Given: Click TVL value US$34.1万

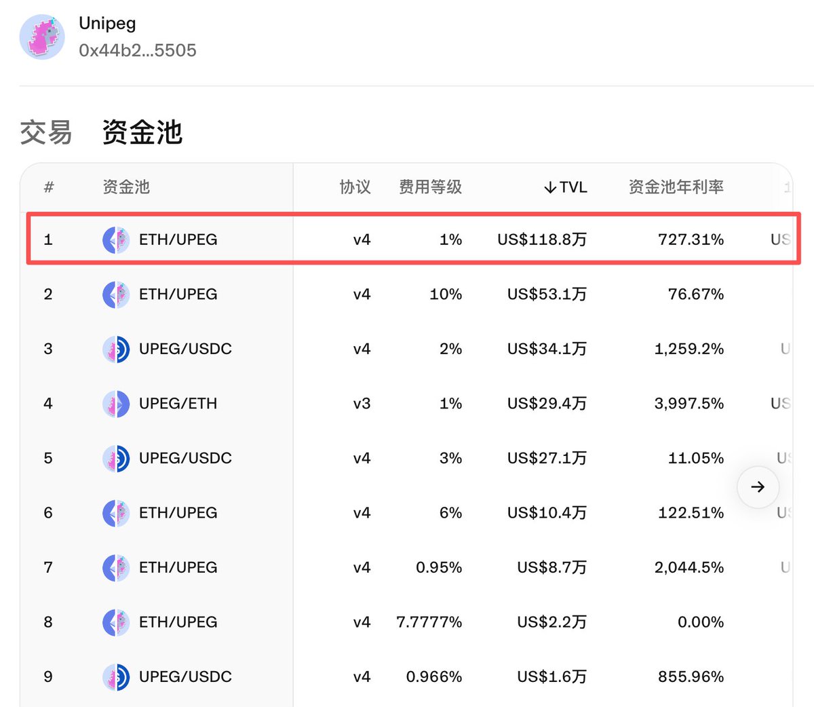Looking at the screenshot, I should (547, 349).
